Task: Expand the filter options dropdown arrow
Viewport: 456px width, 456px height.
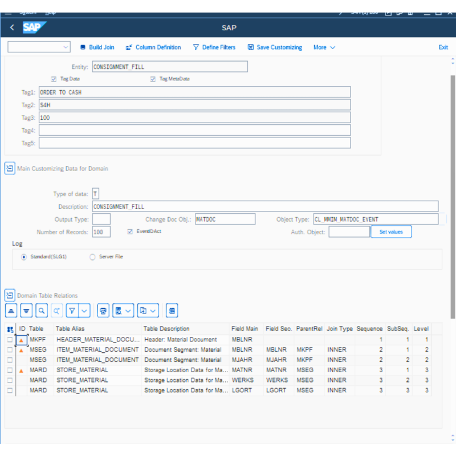Action: tap(85, 311)
